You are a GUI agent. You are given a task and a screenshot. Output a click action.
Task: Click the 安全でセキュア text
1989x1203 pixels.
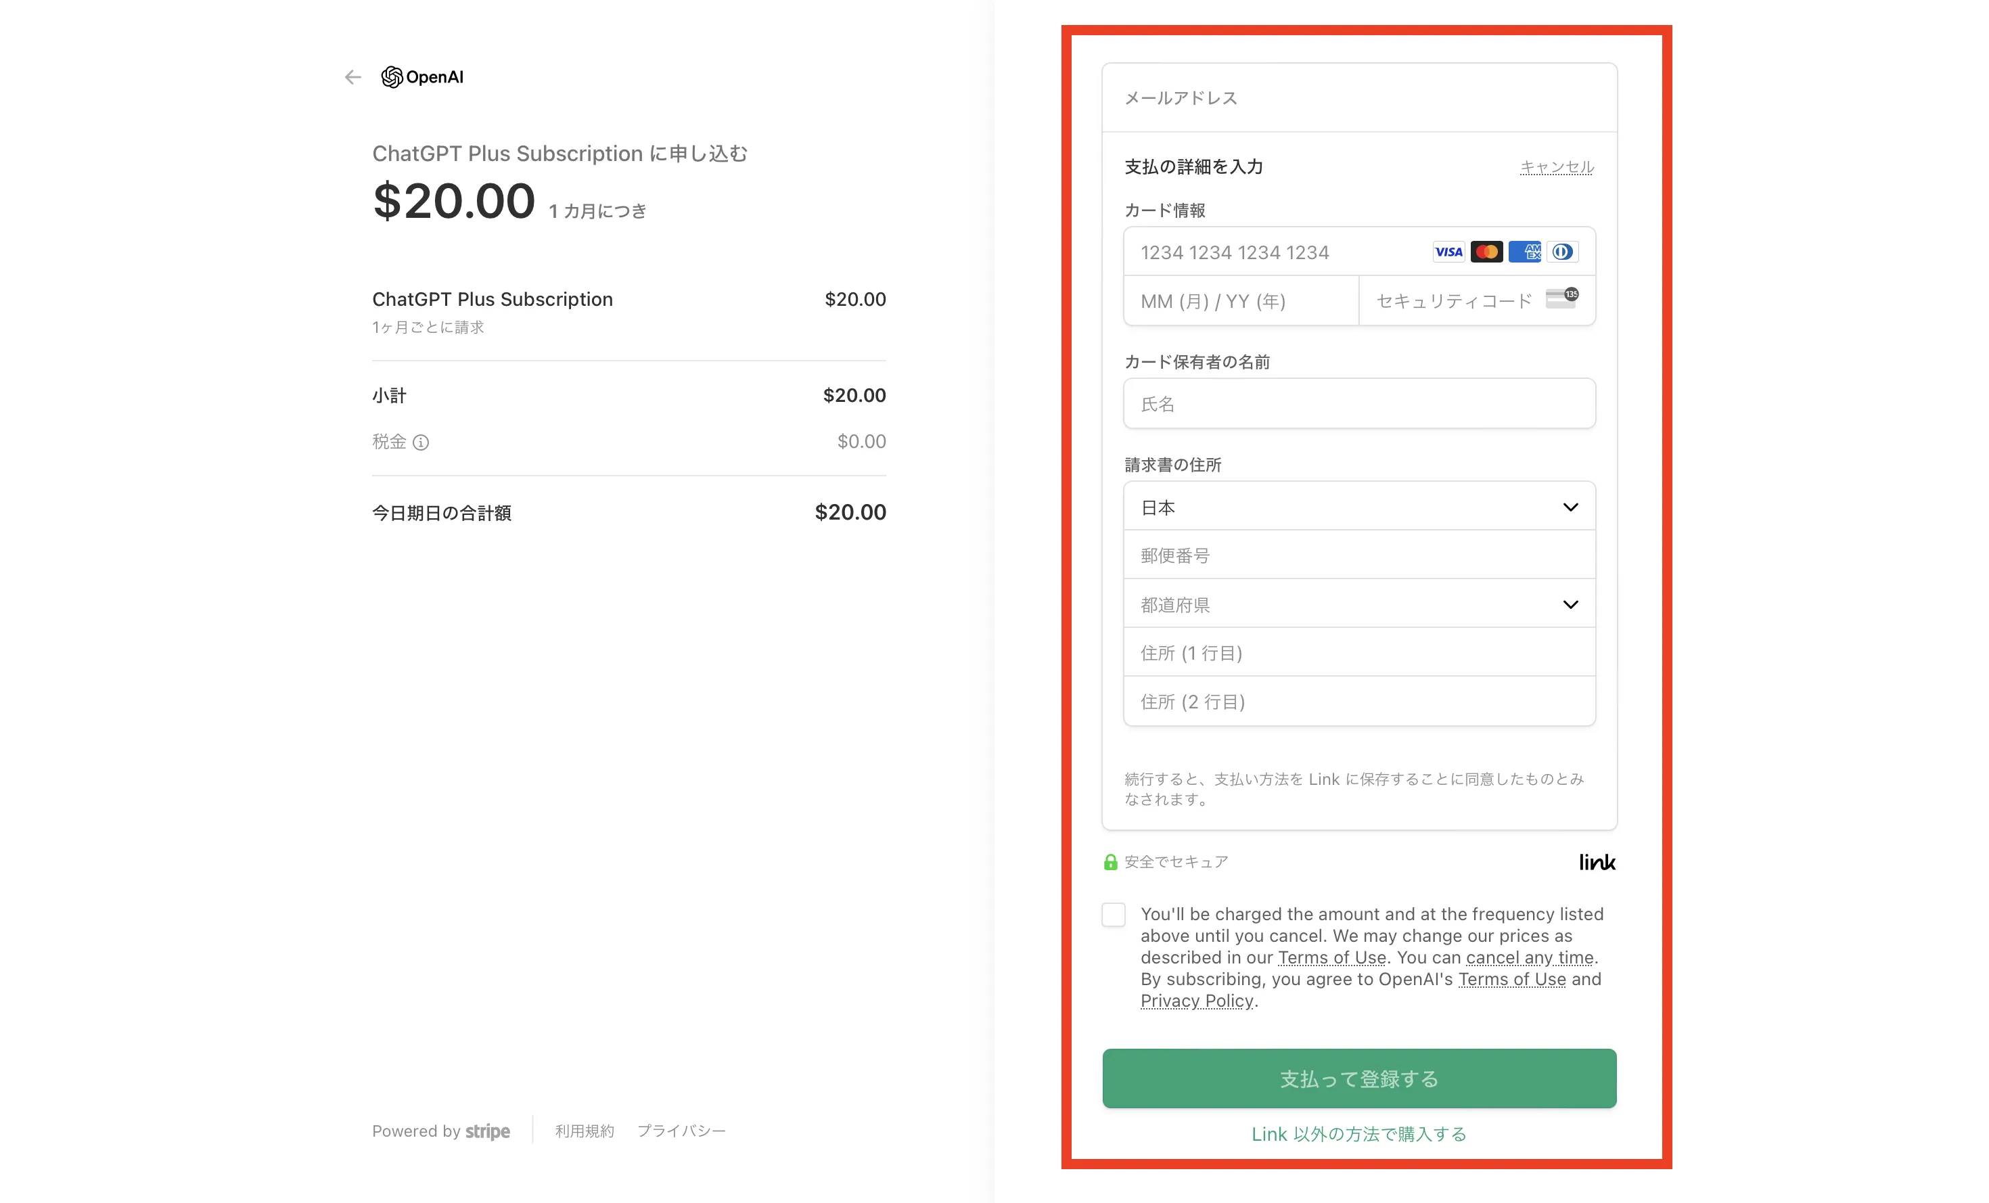[x=1176, y=862]
